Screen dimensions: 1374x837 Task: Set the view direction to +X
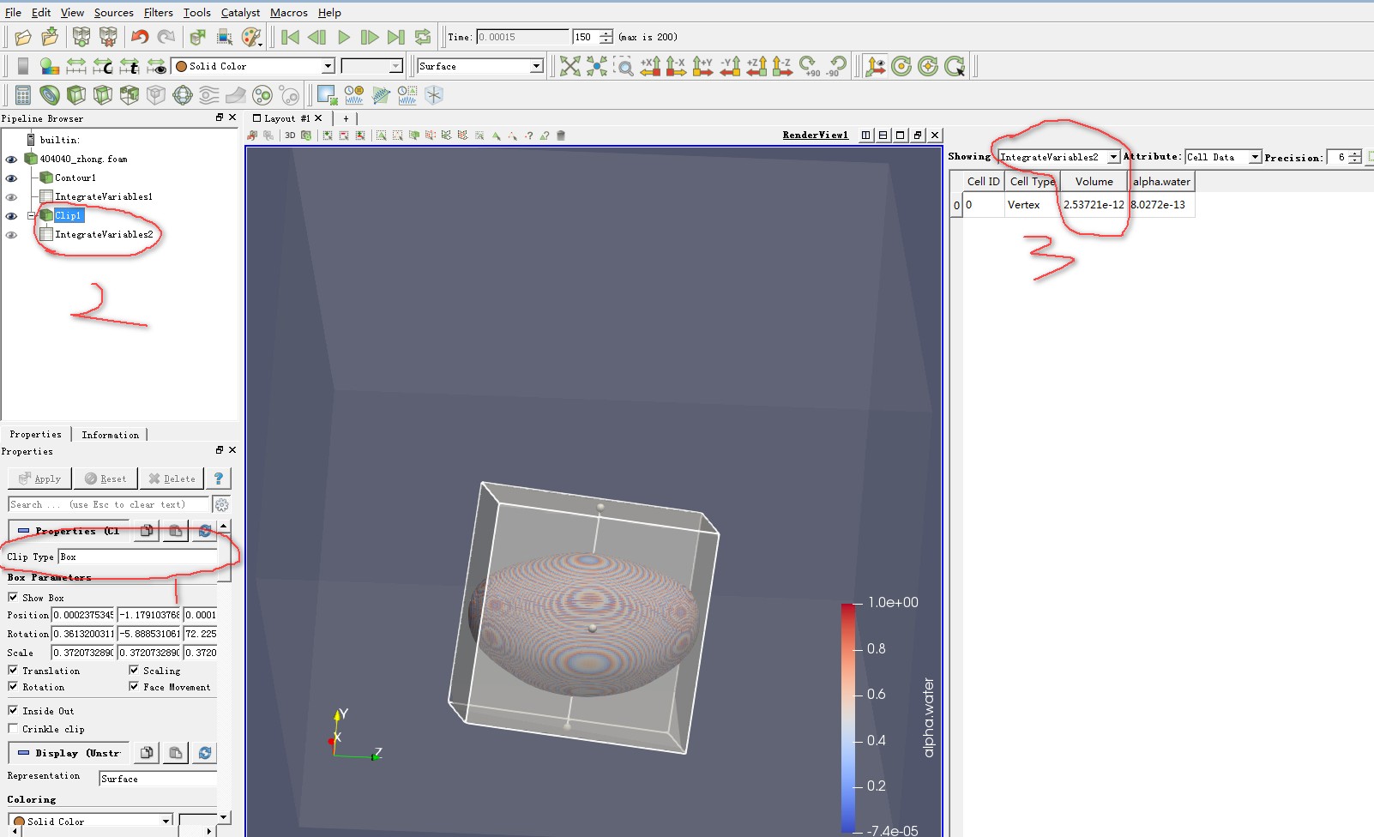pyautogui.click(x=650, y=66)
